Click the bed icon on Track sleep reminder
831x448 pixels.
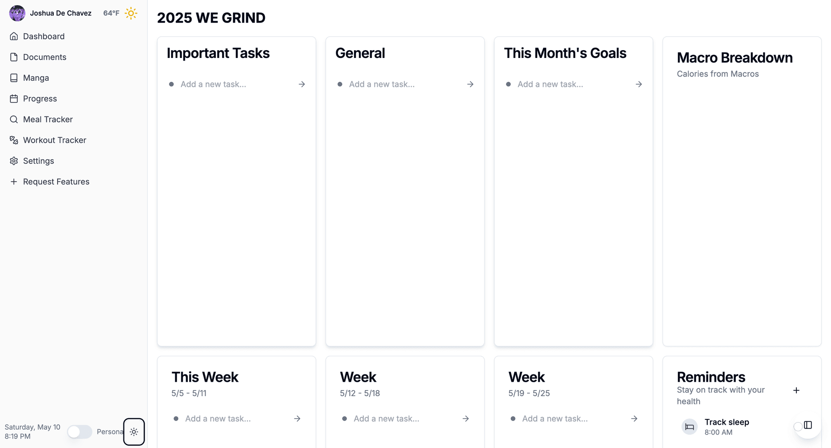(689, 426)
